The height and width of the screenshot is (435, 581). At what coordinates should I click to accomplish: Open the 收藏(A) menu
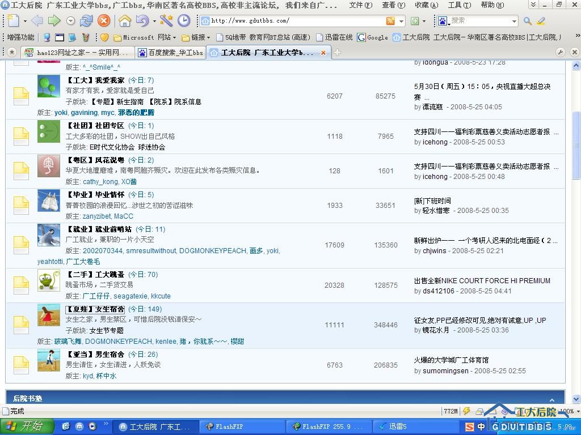426,5
